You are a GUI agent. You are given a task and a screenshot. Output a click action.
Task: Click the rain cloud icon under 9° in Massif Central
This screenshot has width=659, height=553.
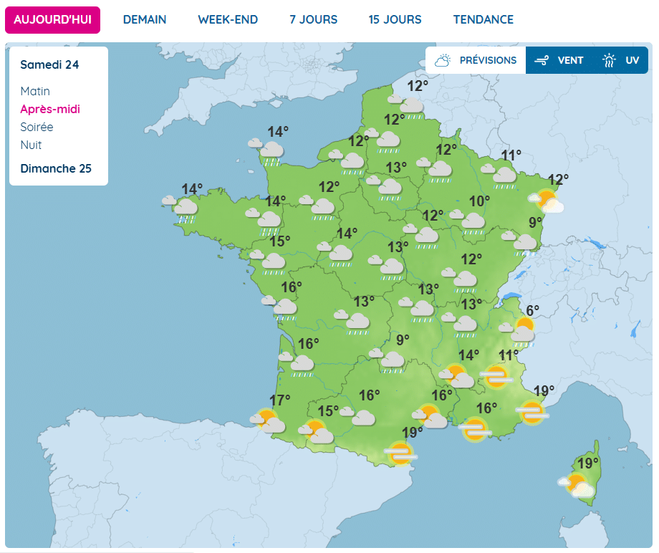coord(387,360)
